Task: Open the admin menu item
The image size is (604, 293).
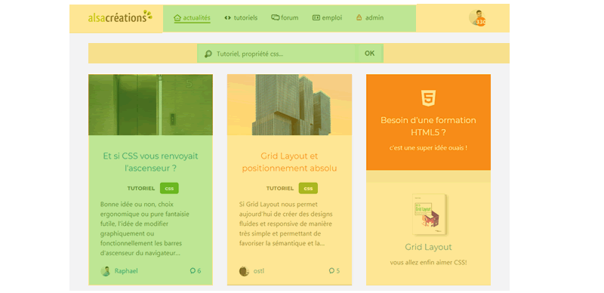Action: click(370, 17)
